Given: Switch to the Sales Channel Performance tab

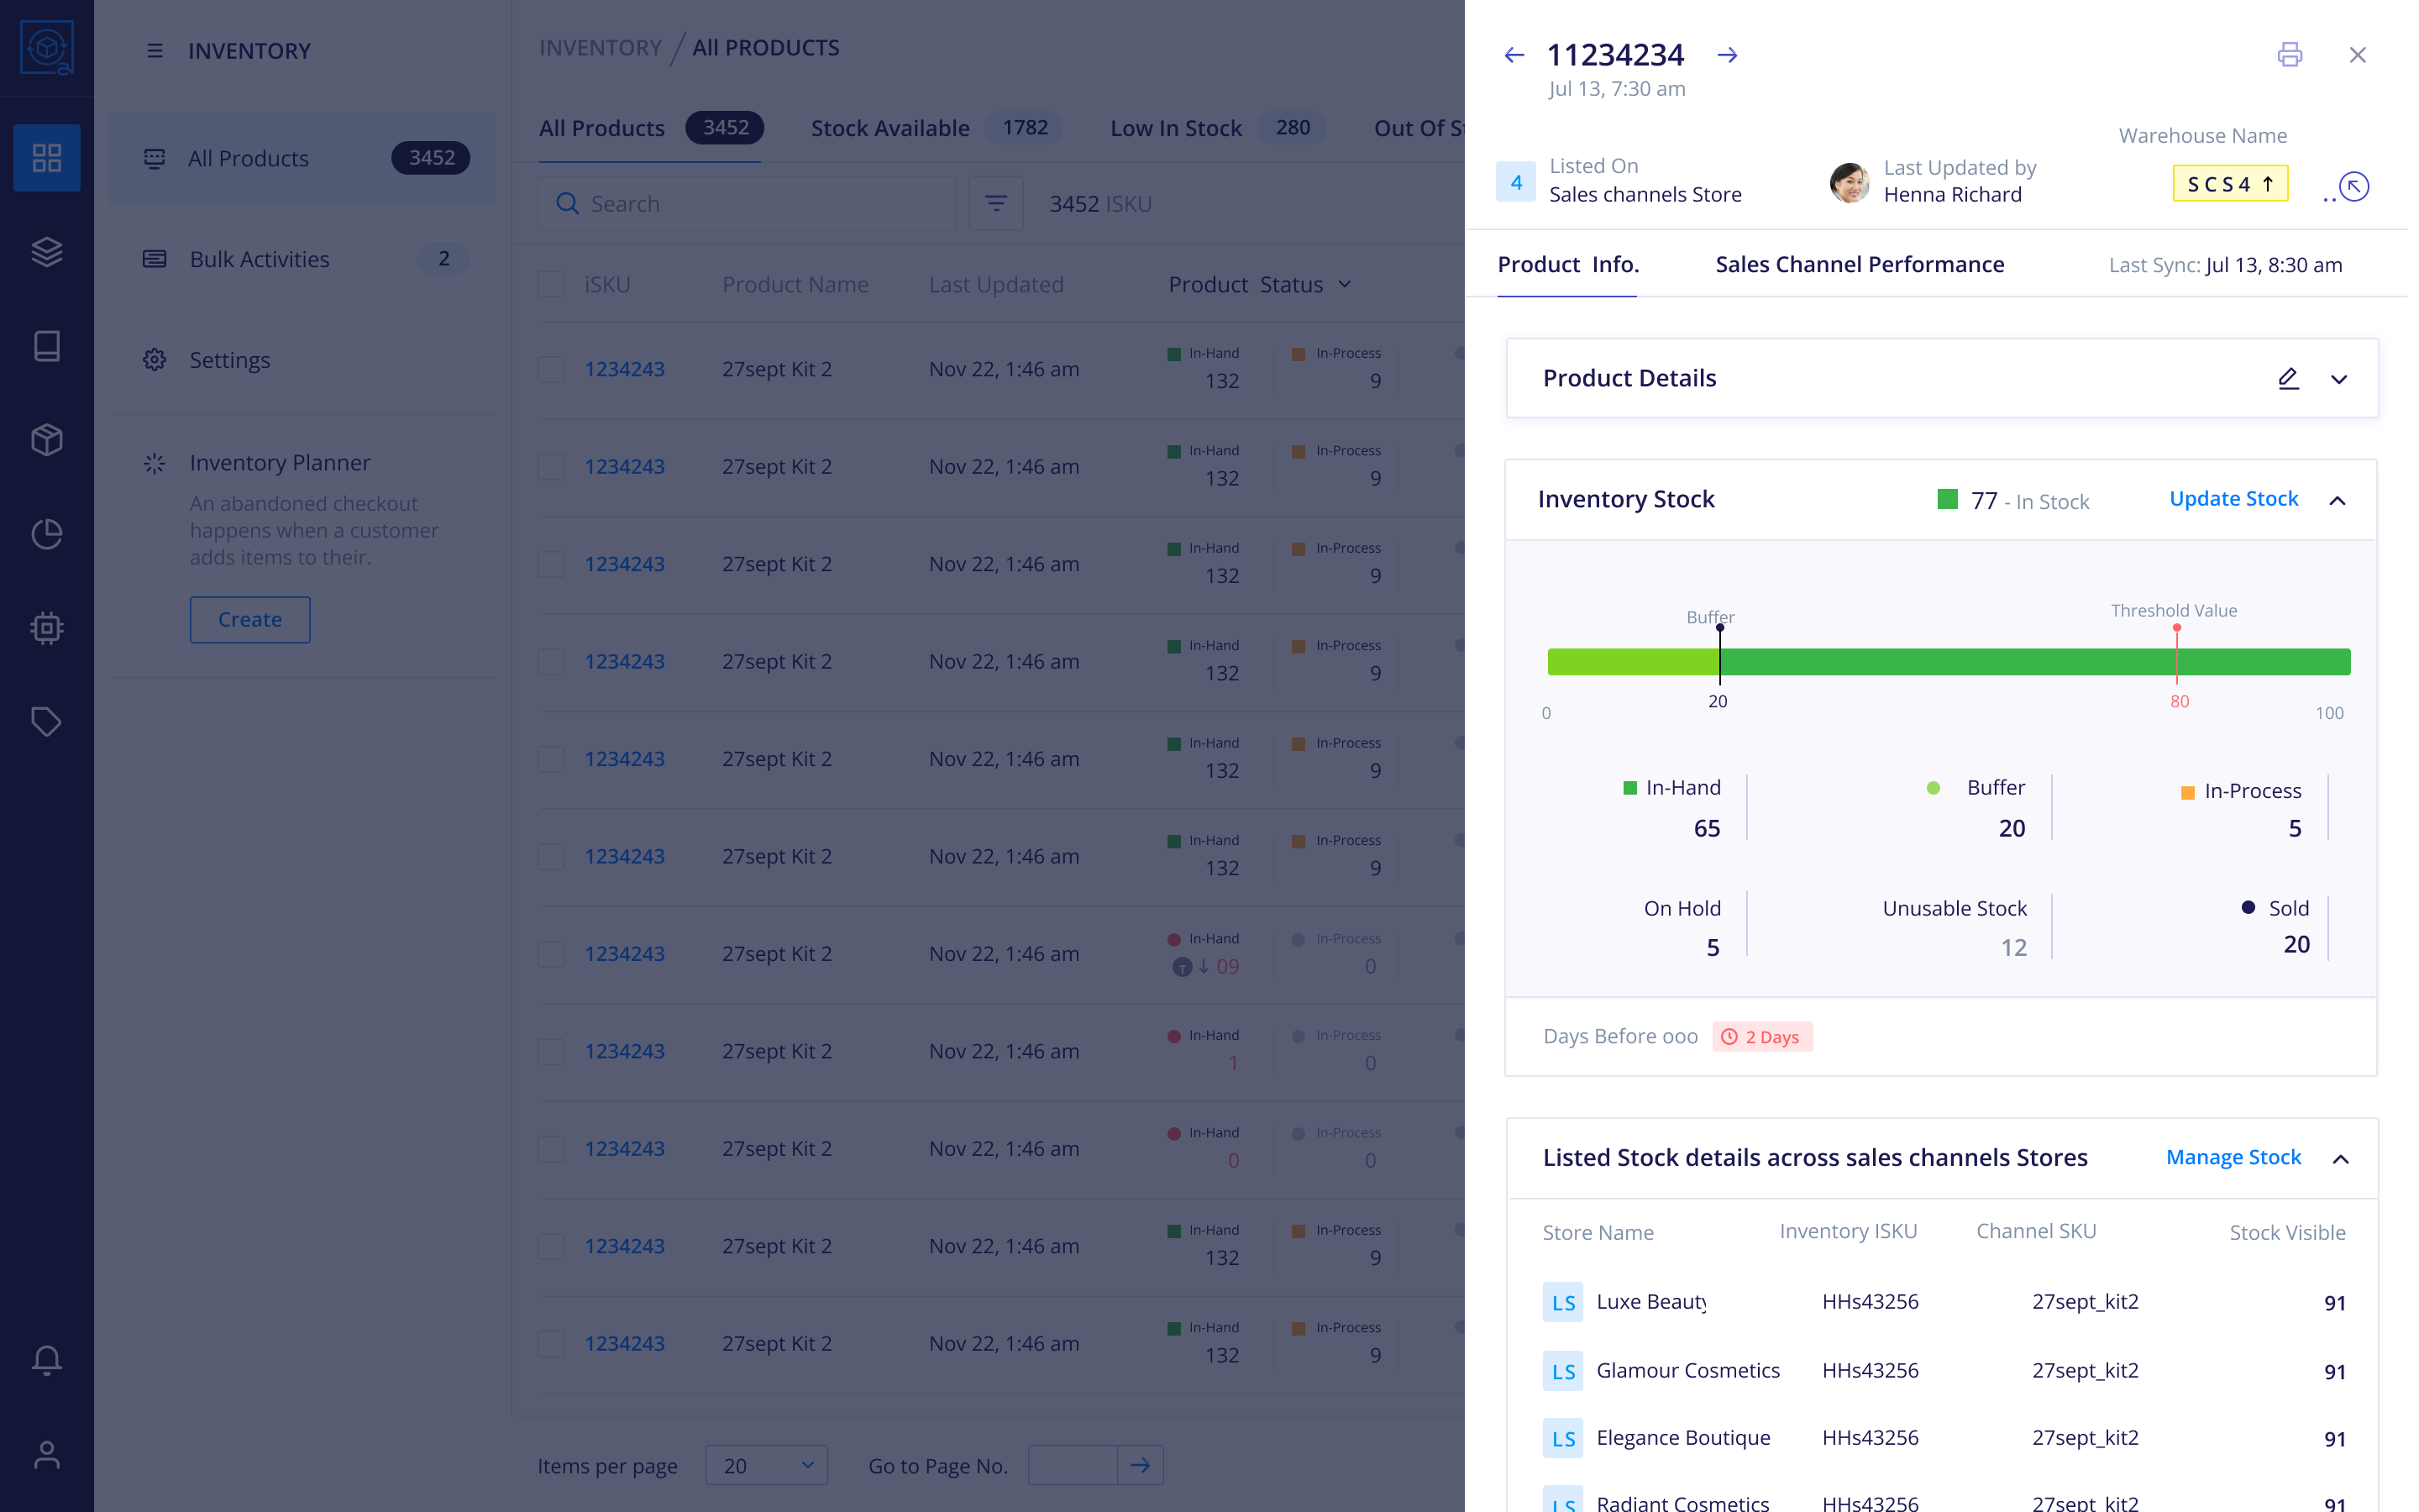Looking at the screenshot, I should (x=1860, y=264).
